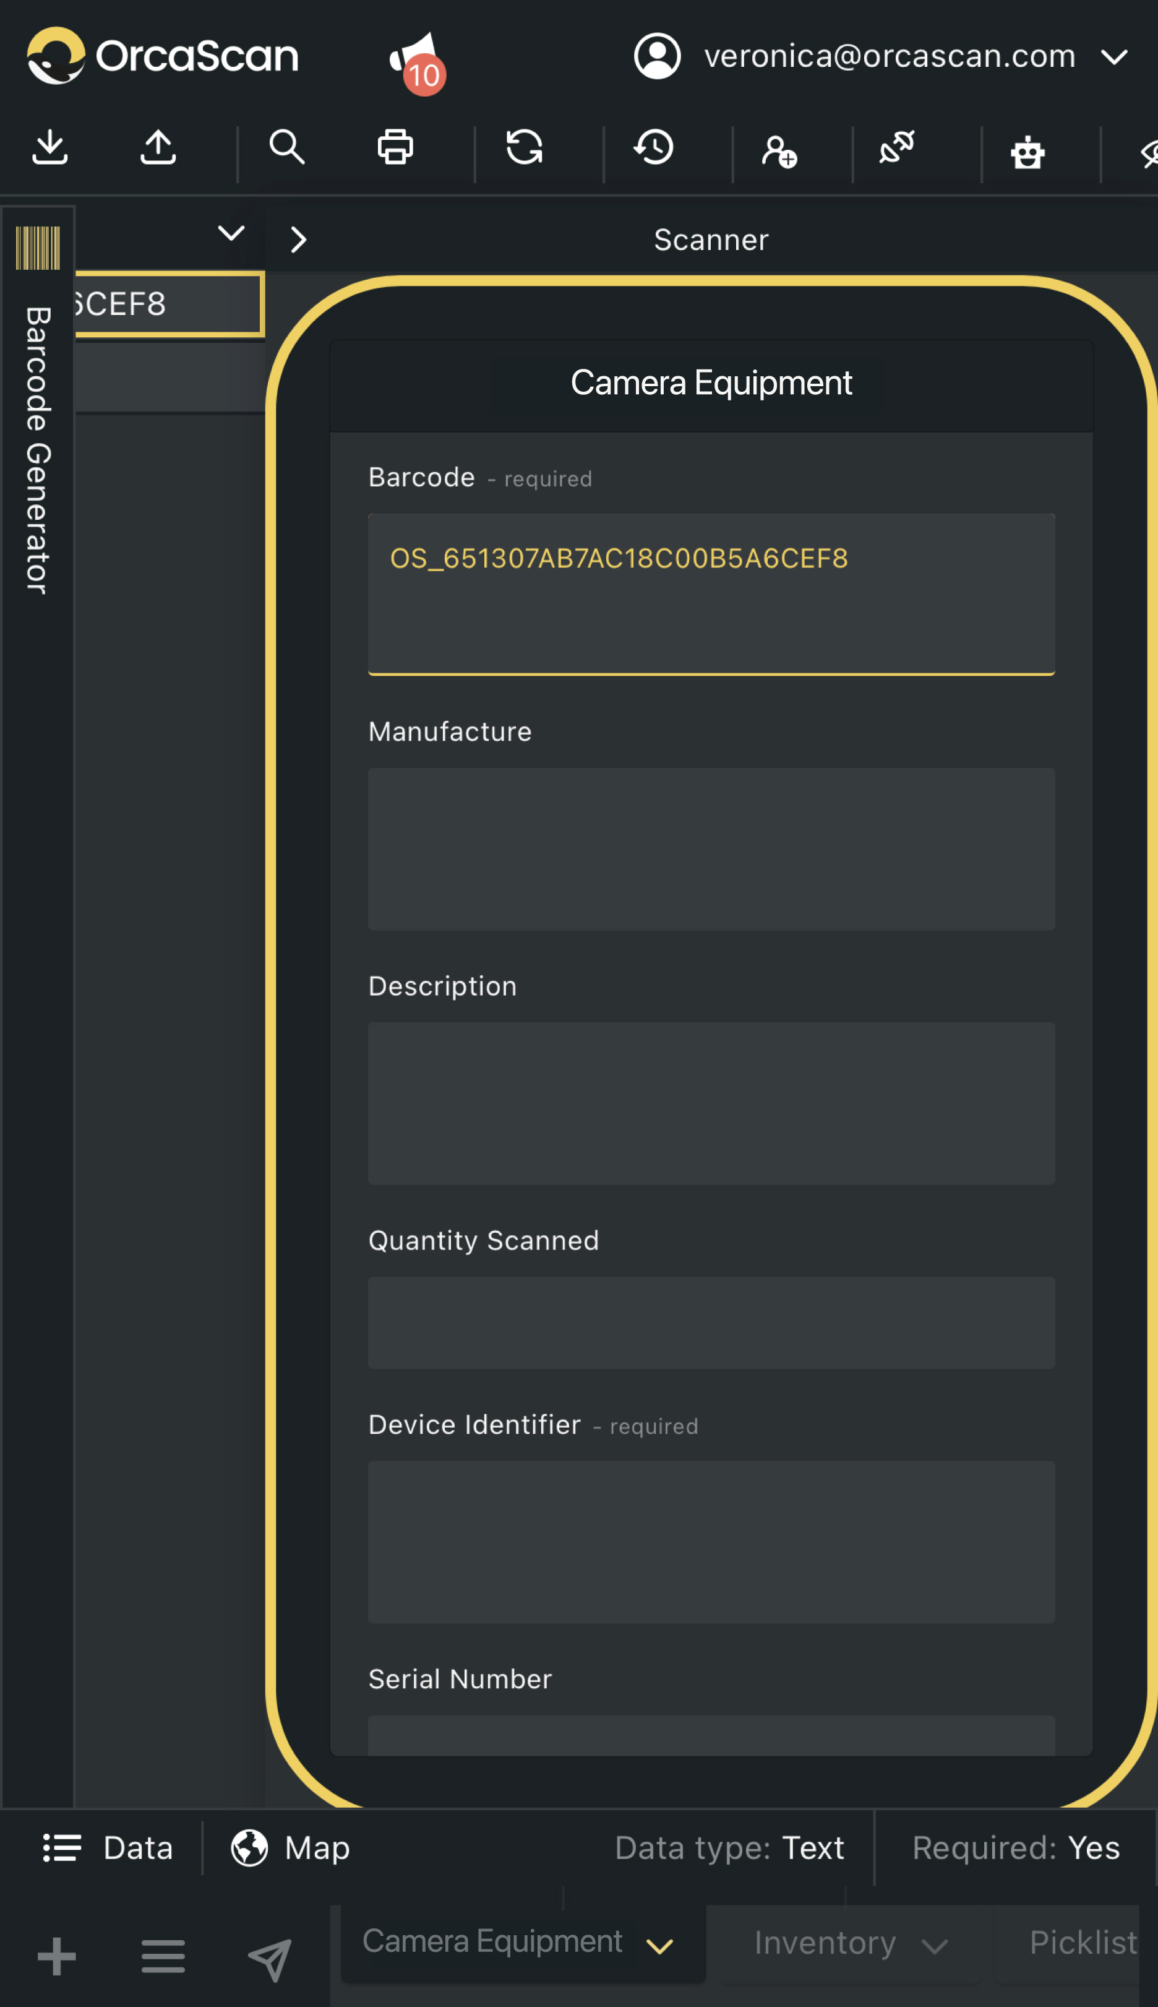The image size is (1158, 2007).
Task: Click the Camera Equipment form heading
Action: tap(711, 382)
